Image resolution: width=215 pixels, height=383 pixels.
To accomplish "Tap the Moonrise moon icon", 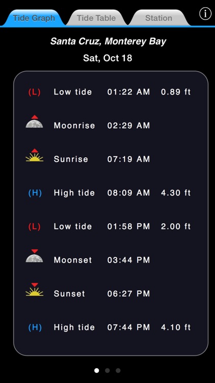I will click(x=34, y=122).
